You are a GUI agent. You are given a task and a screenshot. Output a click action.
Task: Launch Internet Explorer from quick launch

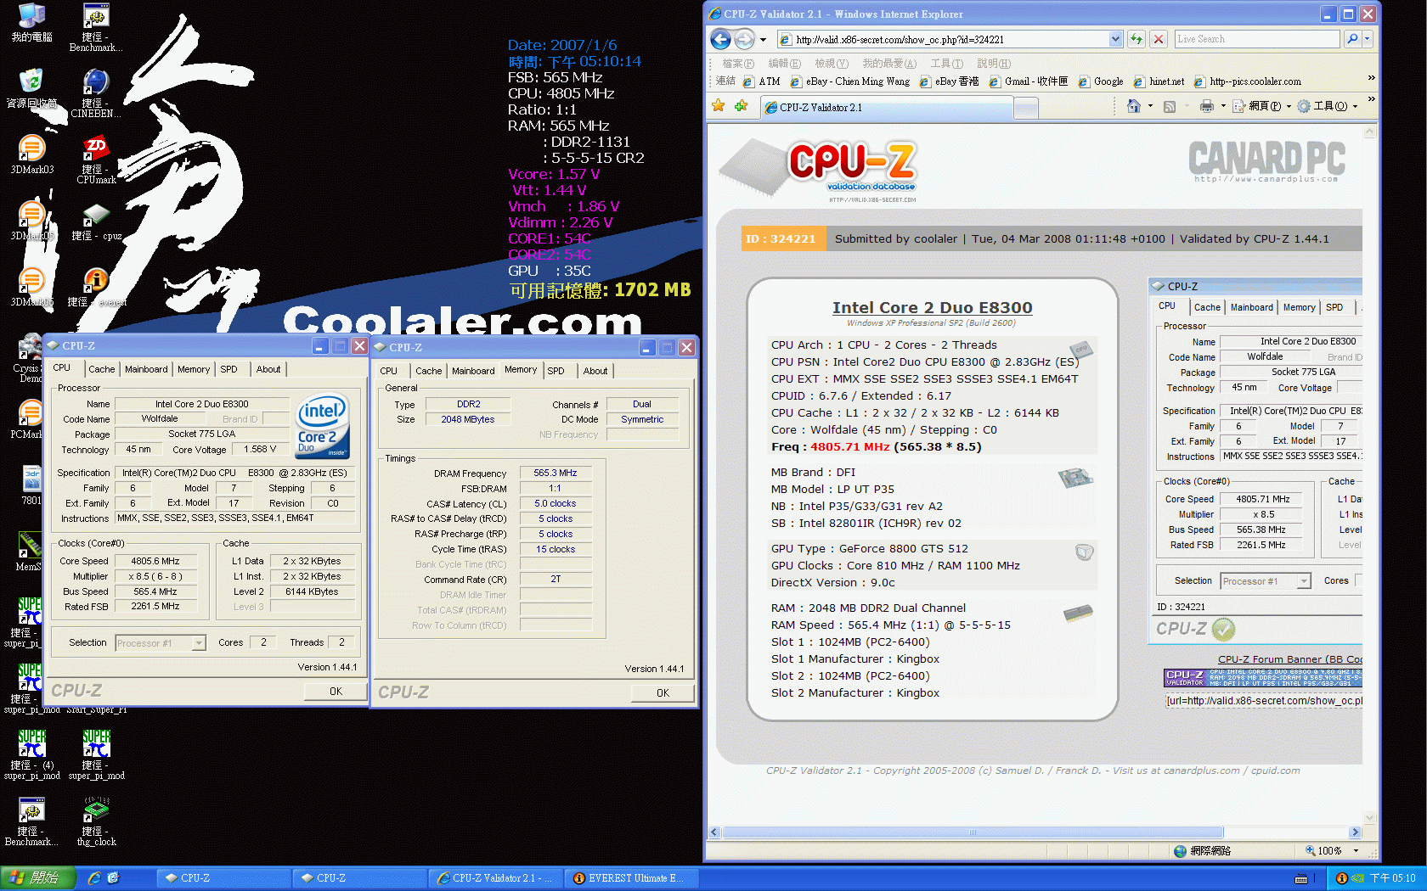[94, 878]
